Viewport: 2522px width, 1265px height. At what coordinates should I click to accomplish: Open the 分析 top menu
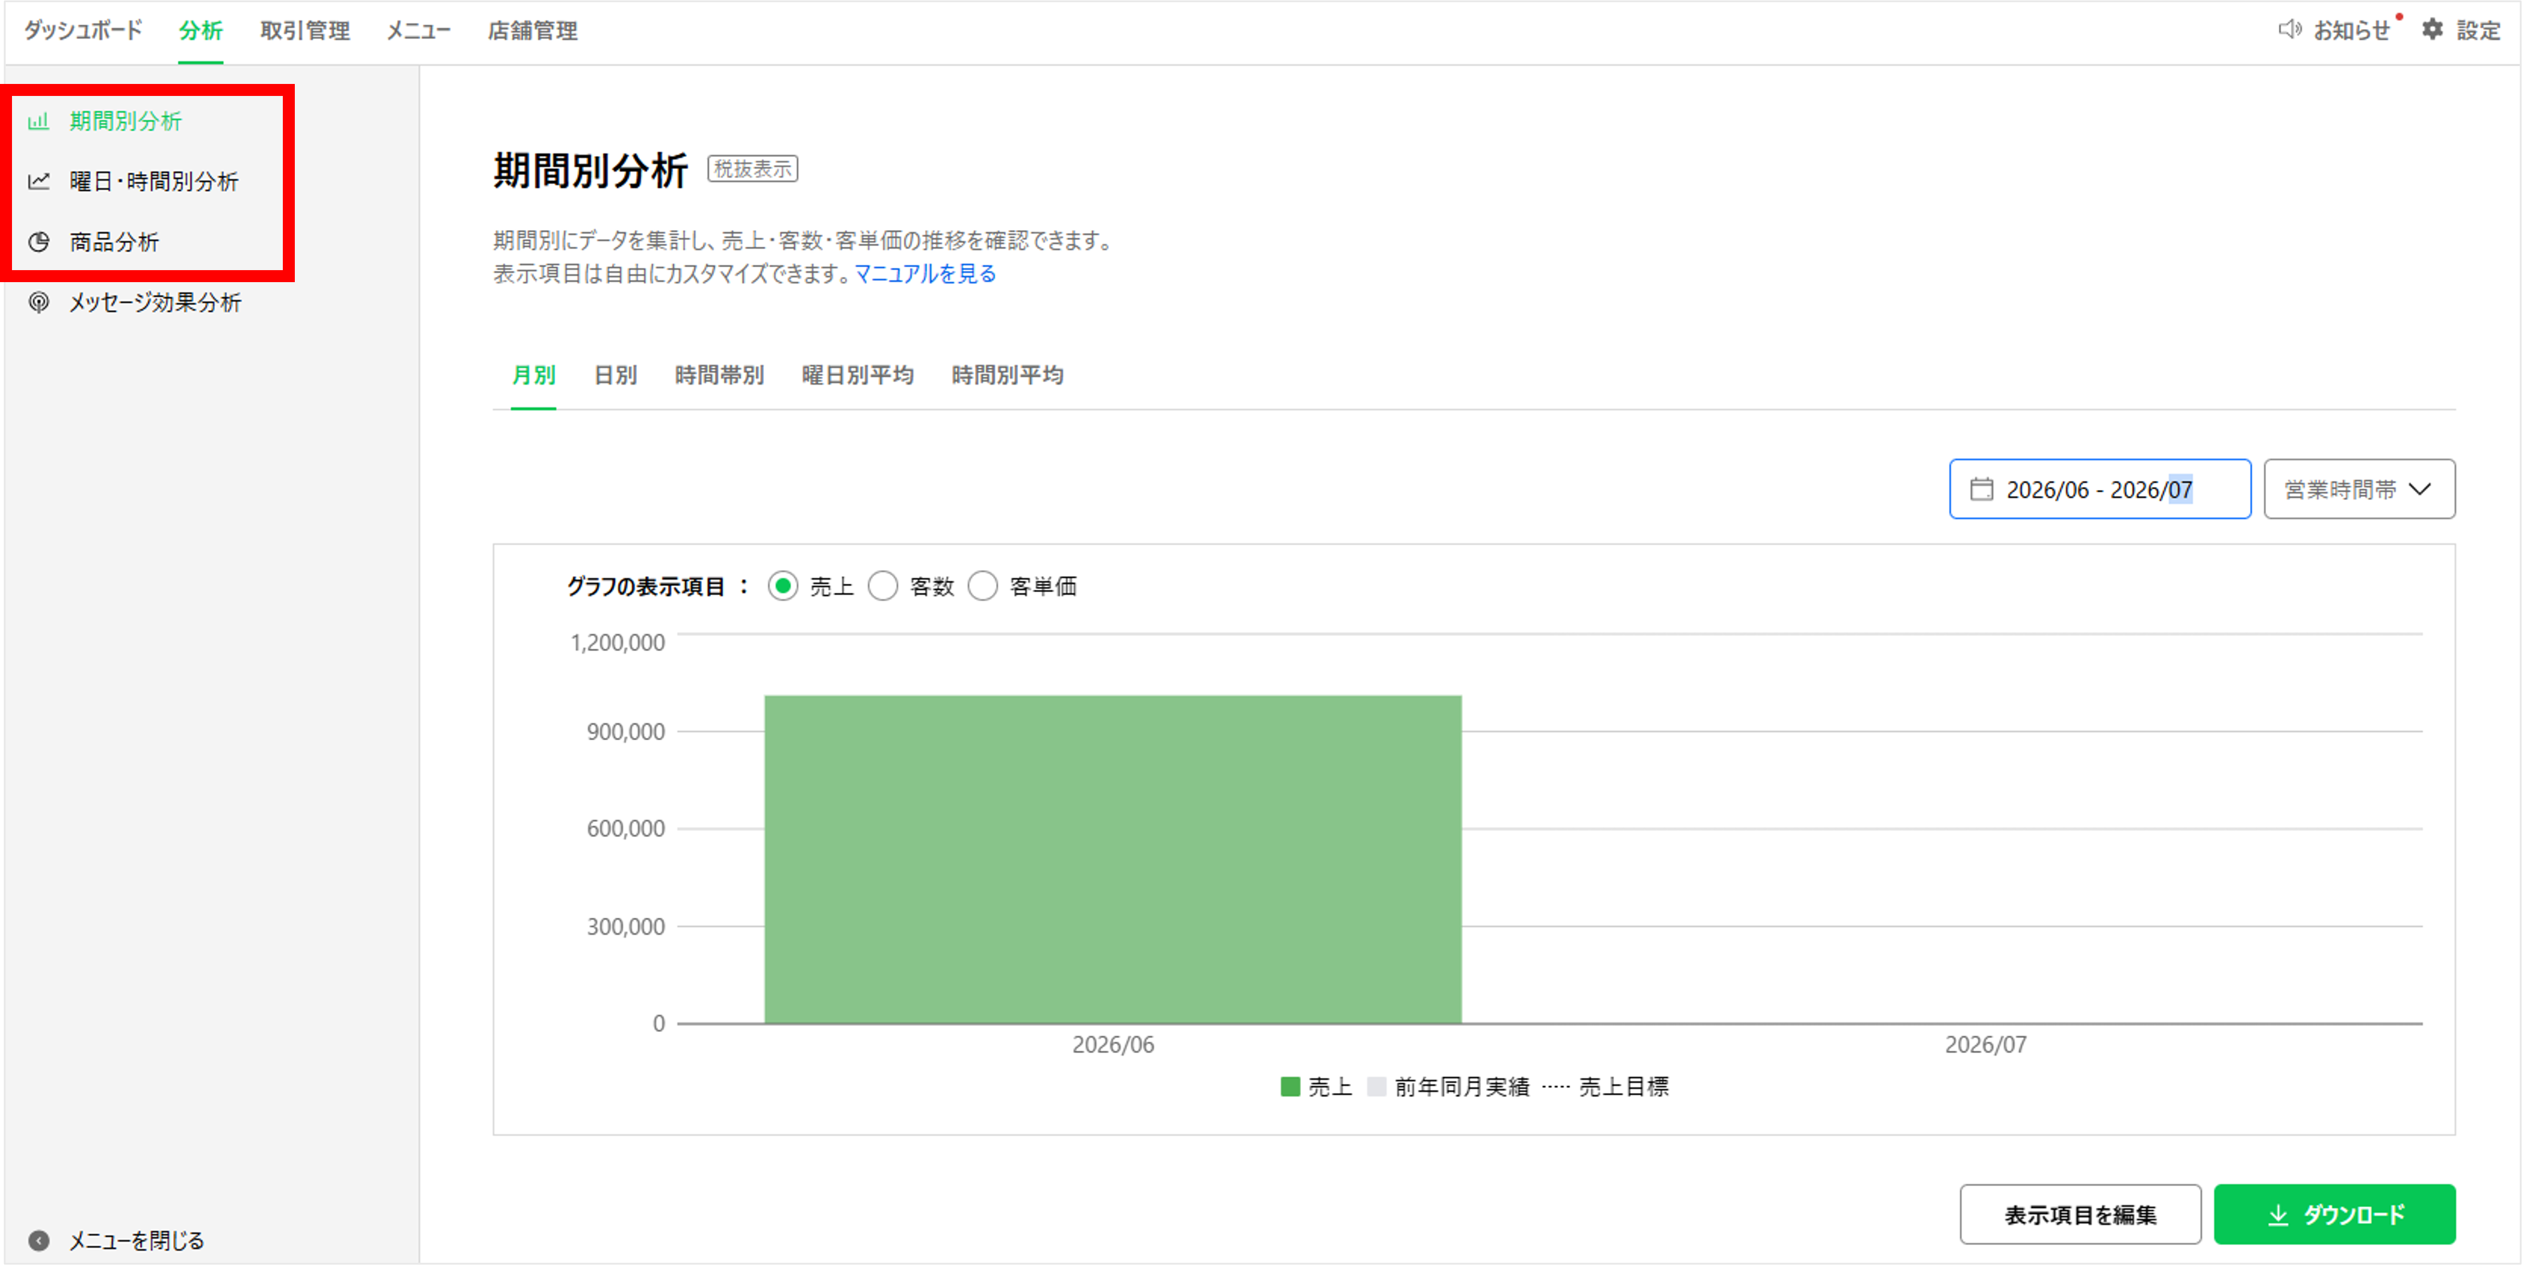pyautogui.click(x=201, y=30)
